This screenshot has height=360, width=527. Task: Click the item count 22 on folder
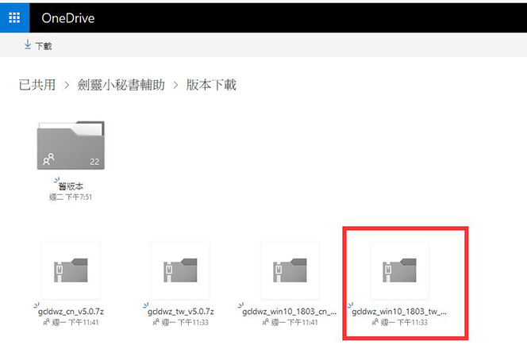point(94,162)
